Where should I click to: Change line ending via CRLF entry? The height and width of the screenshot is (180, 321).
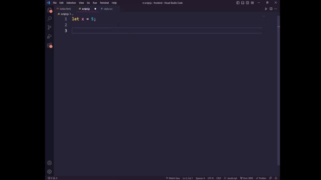pyautogui.click(x=219, y=178)
